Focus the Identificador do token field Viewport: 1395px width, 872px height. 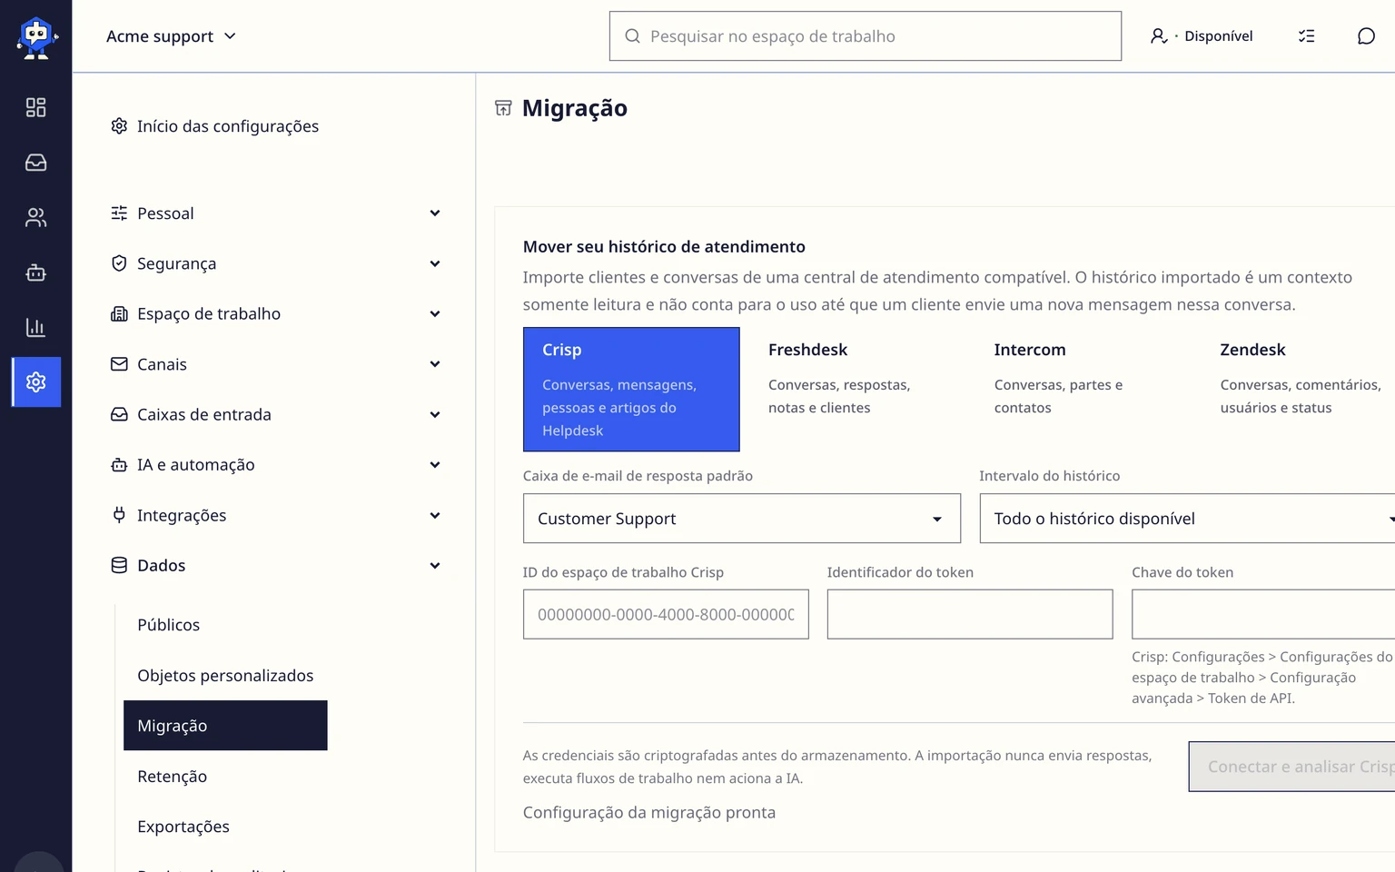click(970, 614)
